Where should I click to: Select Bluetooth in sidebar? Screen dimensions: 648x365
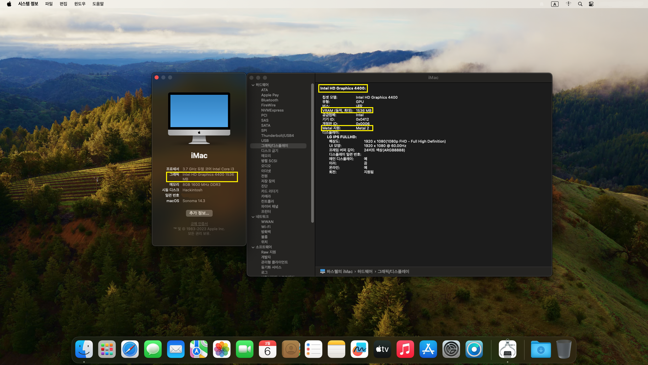[270, 100]
